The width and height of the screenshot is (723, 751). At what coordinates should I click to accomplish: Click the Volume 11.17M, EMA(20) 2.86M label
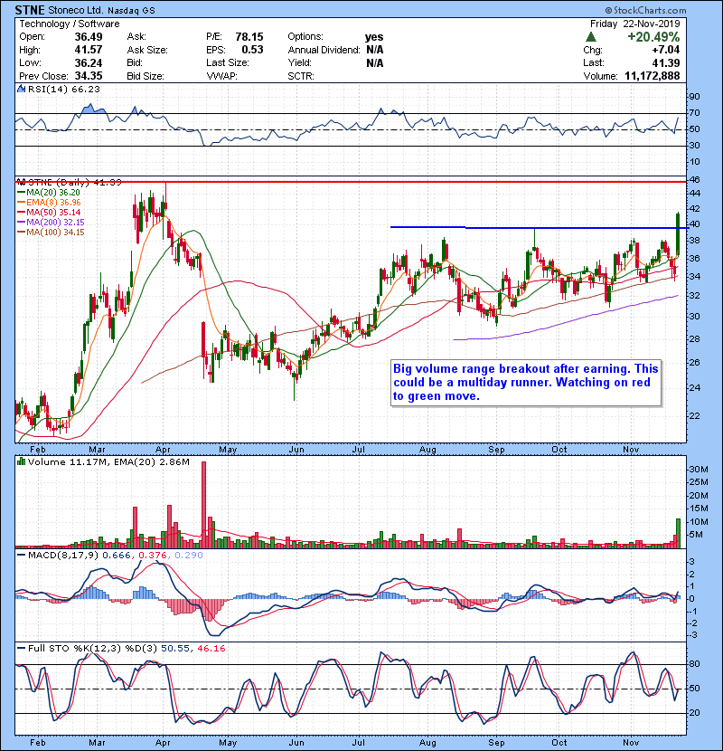(x=108, y=461)
